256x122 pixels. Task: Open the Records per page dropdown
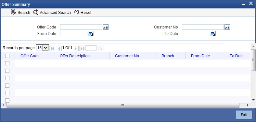pyautogui.click(x=42, y=48)
